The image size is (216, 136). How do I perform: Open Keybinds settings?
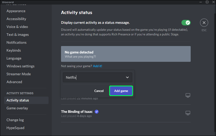pyautogui.click(x=14, y=50)
